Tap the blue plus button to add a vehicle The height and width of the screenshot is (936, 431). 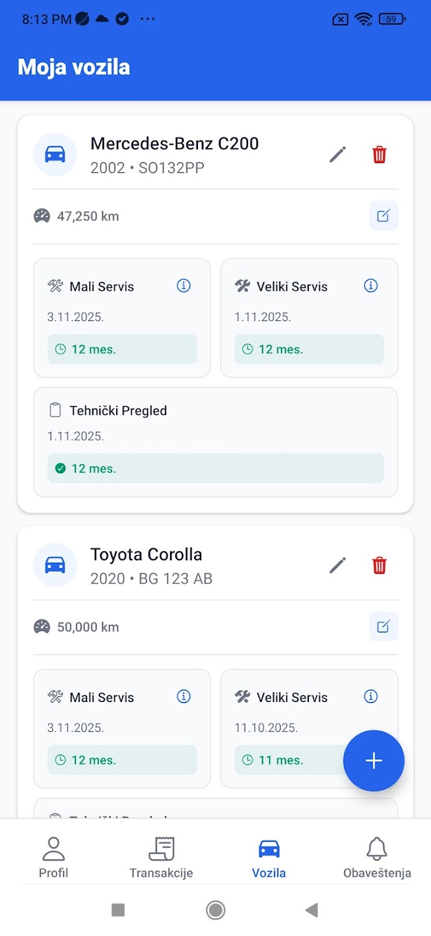(x=374, y=760)
